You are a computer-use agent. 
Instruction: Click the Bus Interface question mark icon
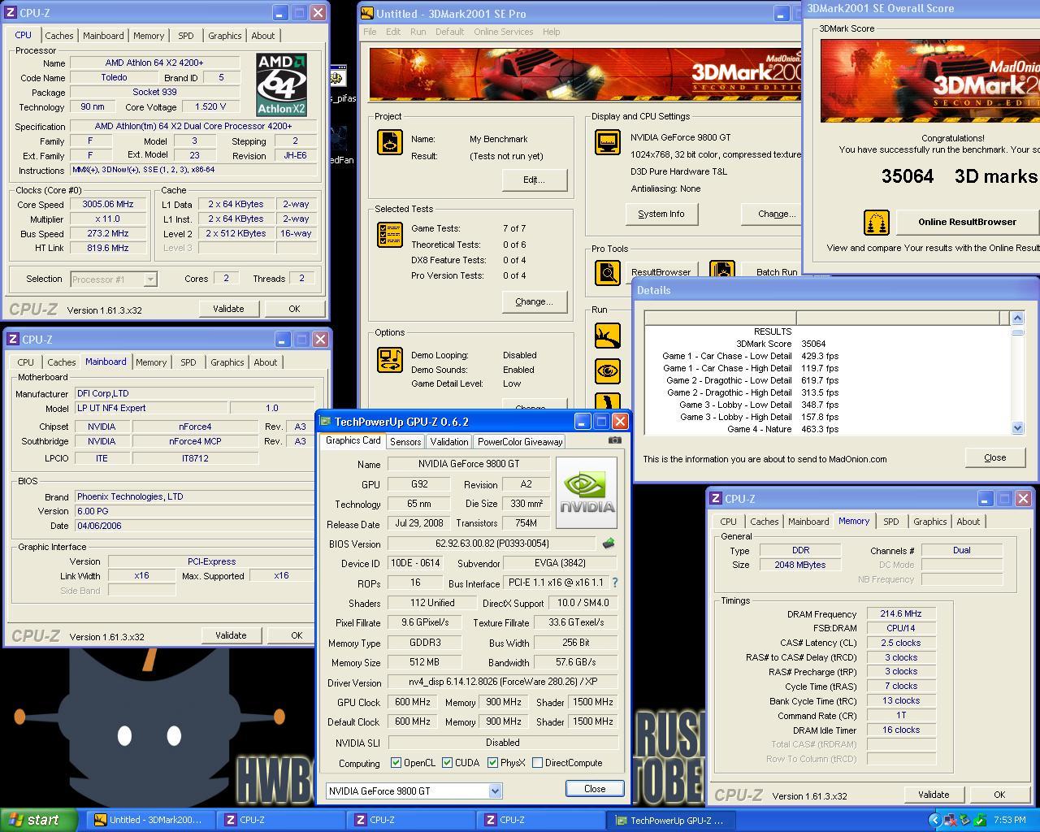click(x=614, y=583)
